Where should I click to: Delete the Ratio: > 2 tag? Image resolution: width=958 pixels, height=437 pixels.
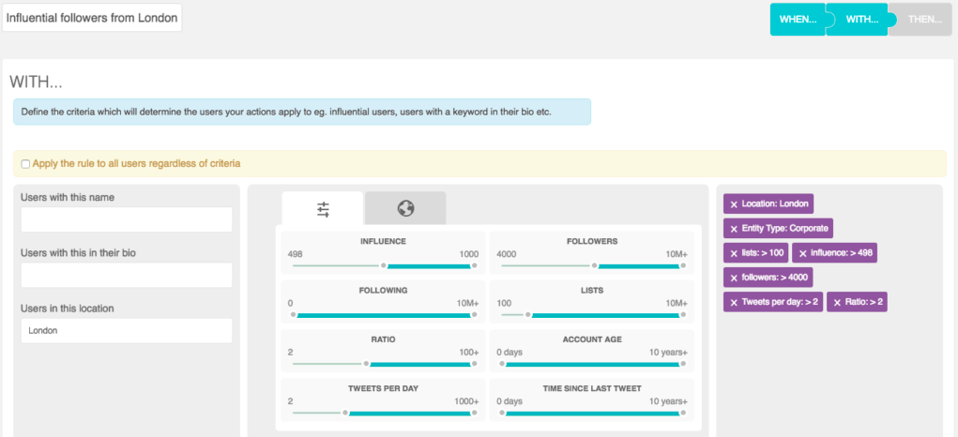(837, 302)
